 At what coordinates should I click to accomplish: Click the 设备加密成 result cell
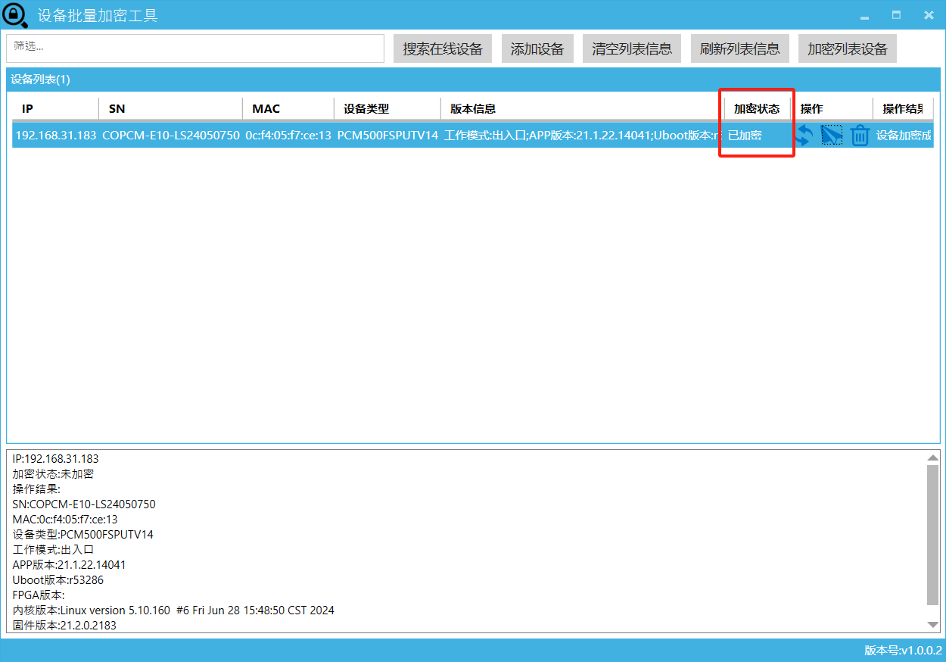904,136
